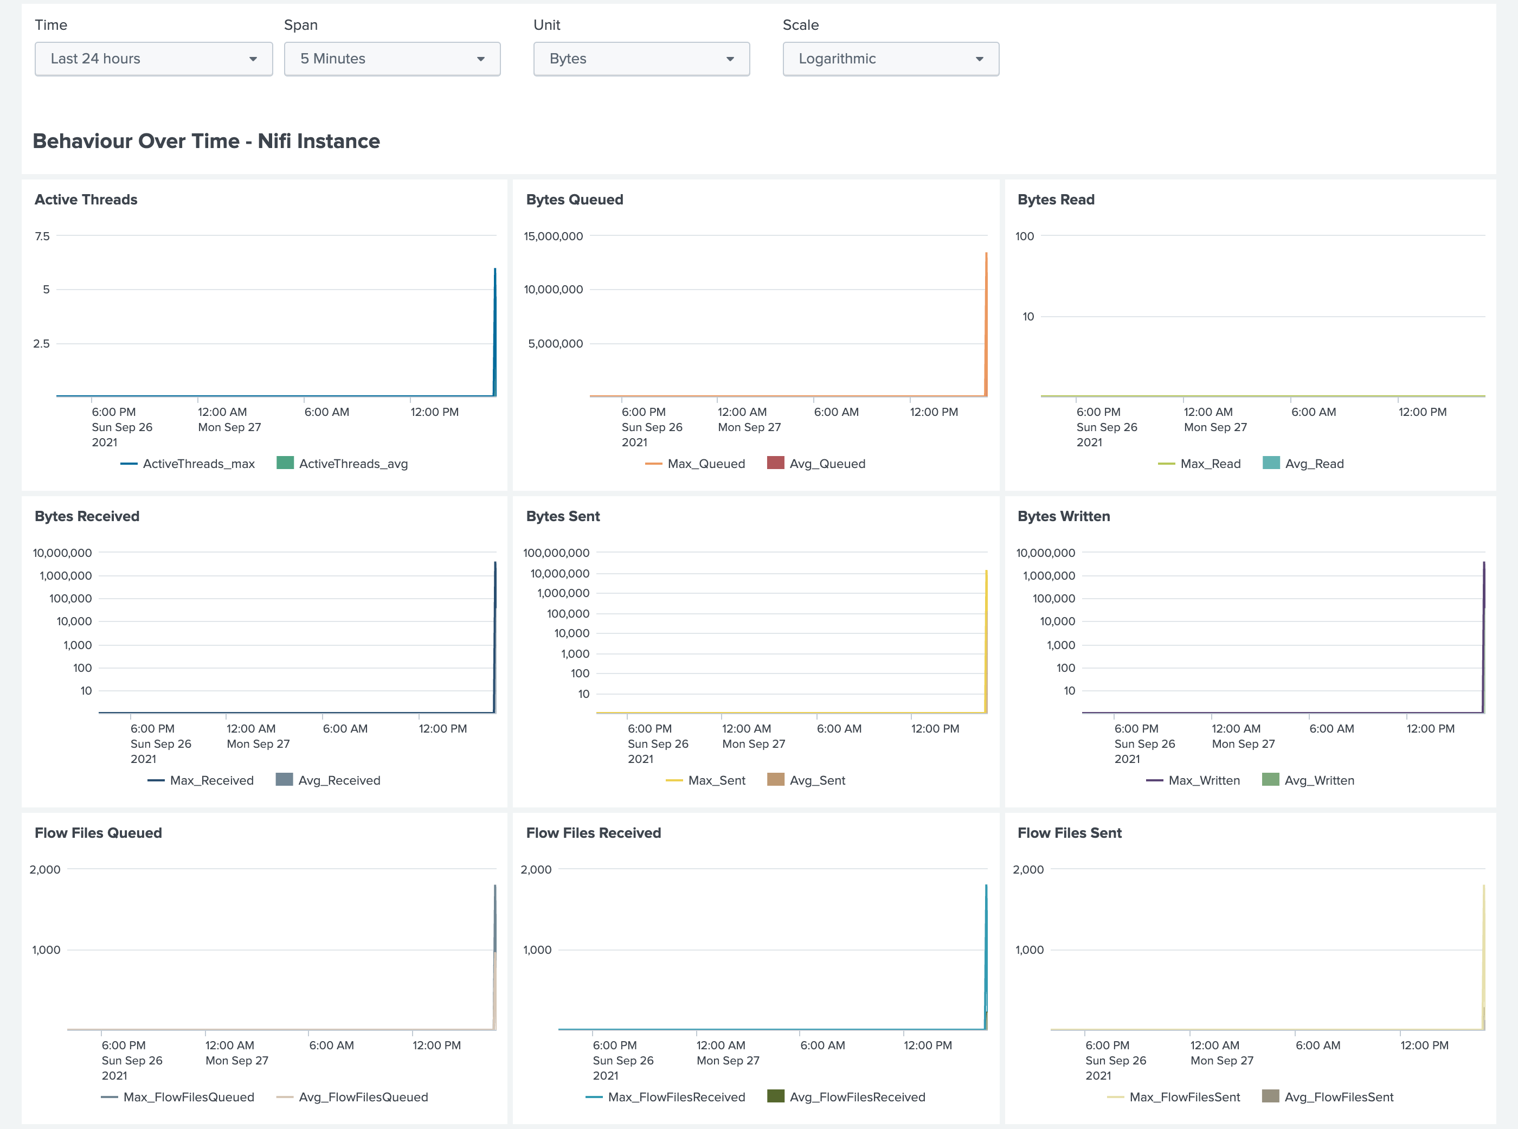The width and height of the screenshot is (1518, 1129).
Task: Click the Flow Files Queued panel title
Action: pos(98,832)
